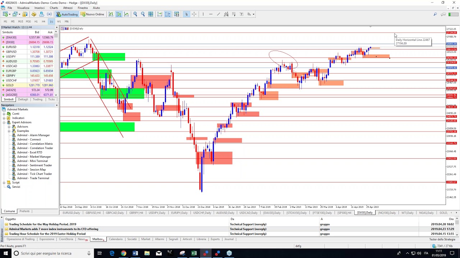Expand the Indicatori tree node
The image size is (460, 258).
click(x=4, y=118)
